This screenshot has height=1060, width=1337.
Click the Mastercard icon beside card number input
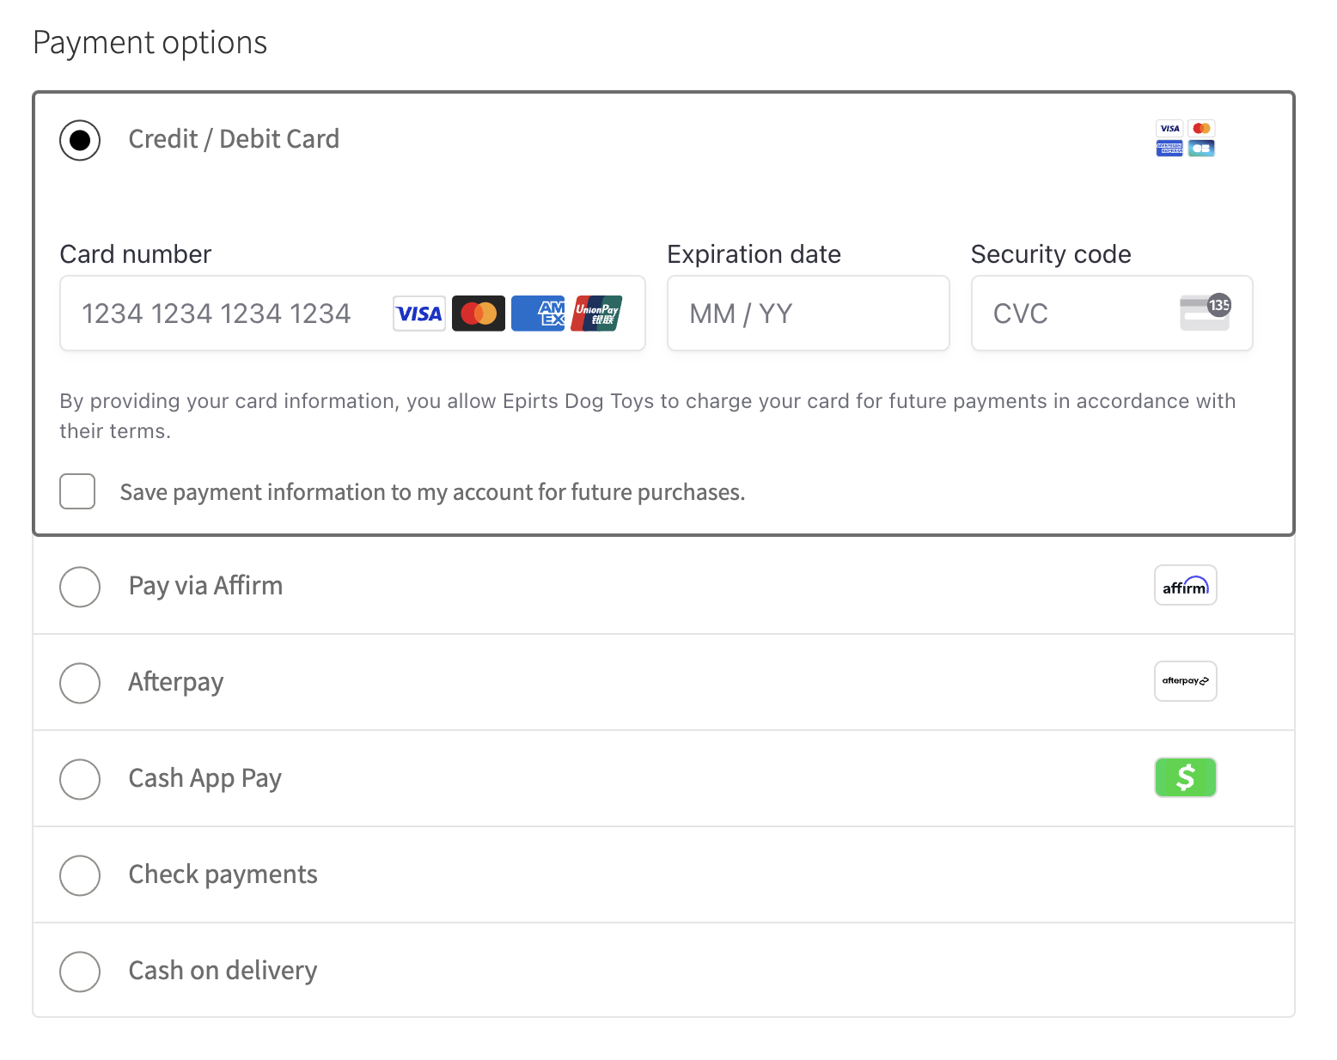478,313
